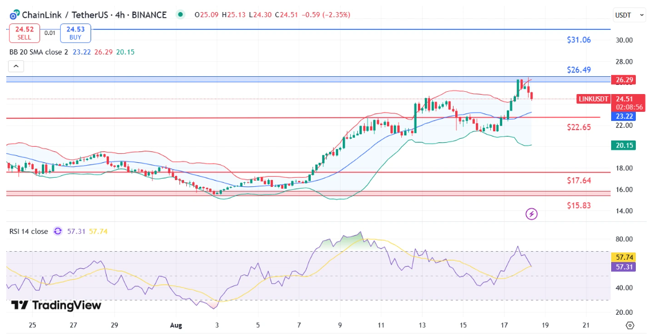The width and height of the screenshot is (649, 336).
Task: Click the ChainLink coin logo icon
Action: [14, 15]
